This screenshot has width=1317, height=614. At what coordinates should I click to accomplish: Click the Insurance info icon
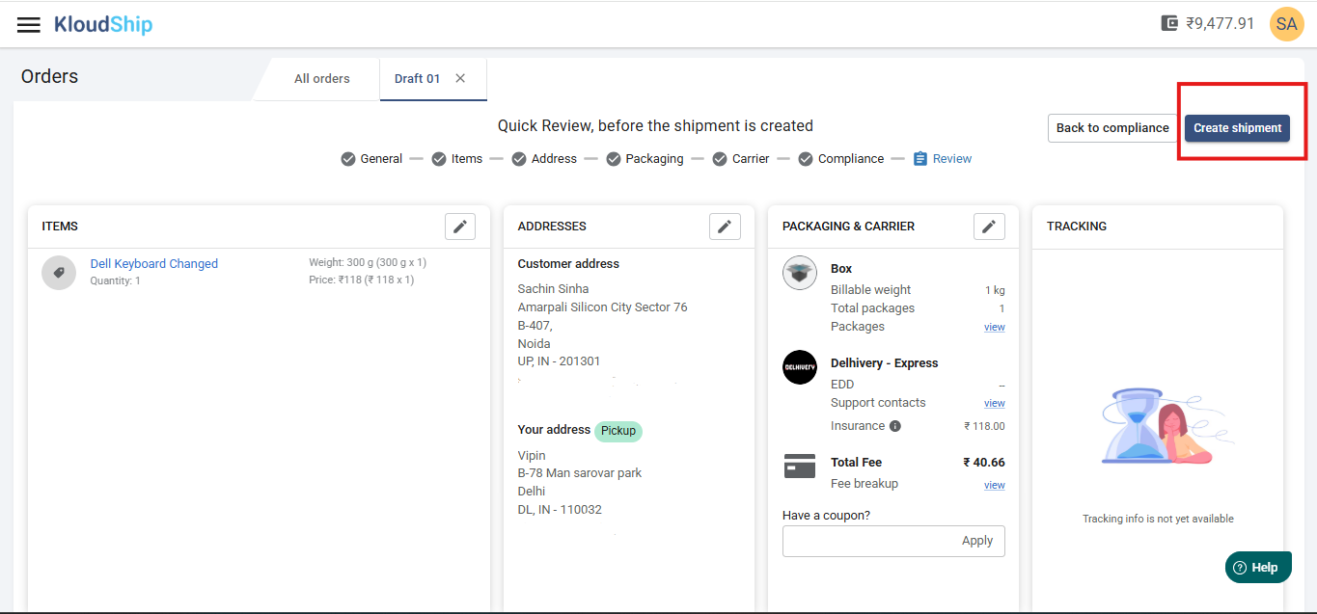895,426
